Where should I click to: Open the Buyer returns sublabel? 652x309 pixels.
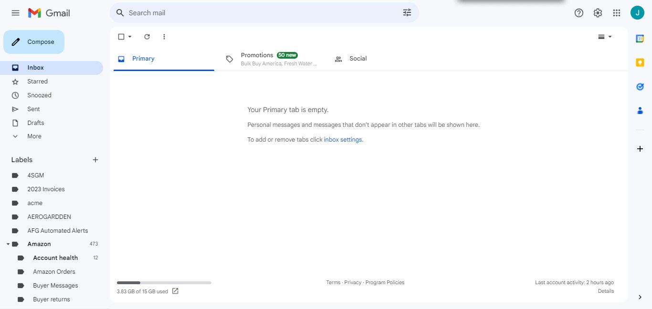pyautogui.click(x=52, y=299)
